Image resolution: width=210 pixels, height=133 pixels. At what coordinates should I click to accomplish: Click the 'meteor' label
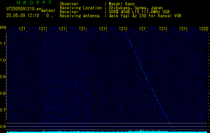[x=48, y=11]
